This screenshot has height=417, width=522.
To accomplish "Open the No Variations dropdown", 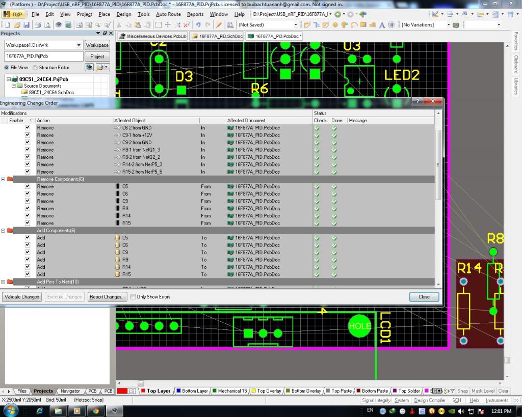I will click(449, 24).
